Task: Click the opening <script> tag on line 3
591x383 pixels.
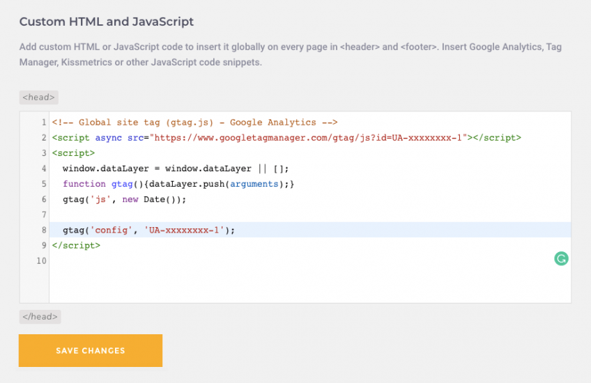Action: click(73, 153)
